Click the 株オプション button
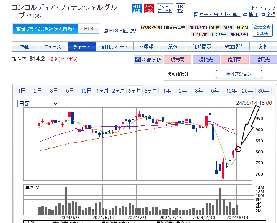The height and width of the screenshot is (223, 277). click(x=239, y=74)
